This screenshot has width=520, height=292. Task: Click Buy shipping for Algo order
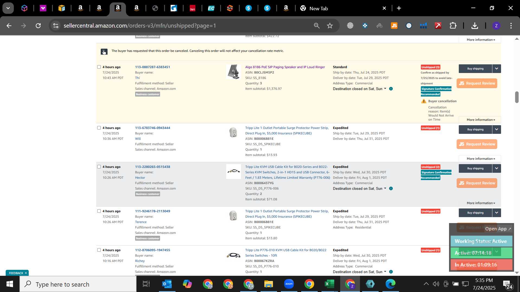[x=475, y=69]
